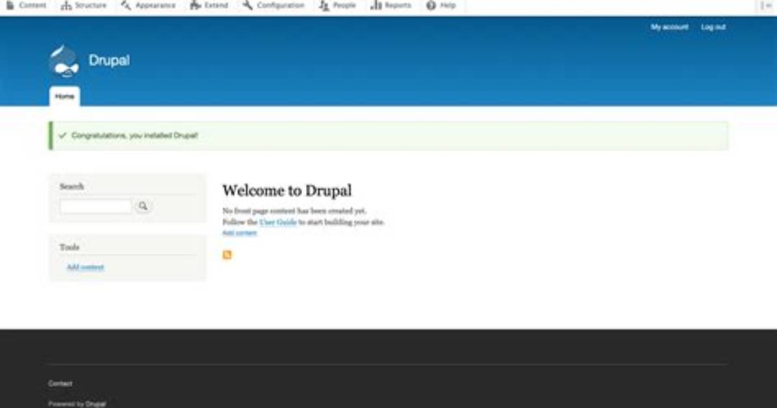Screen dimensions: 777x408
Task: Open the Structure admin menu
Action: coord(84,5)
